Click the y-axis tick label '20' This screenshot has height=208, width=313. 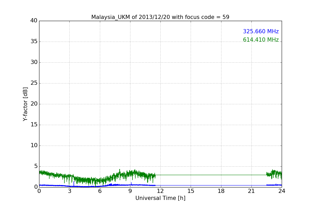coord(34,104)
